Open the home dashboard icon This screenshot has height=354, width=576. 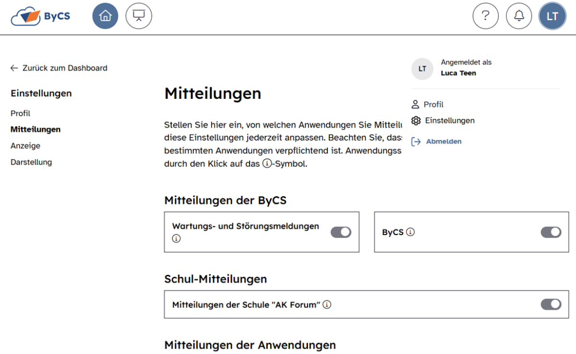coord(105,16)
